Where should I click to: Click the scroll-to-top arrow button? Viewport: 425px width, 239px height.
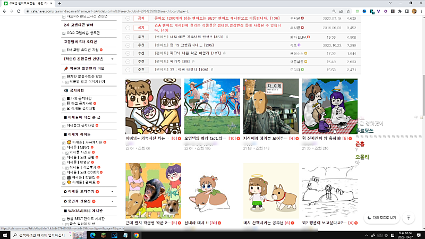coord(409,218)
